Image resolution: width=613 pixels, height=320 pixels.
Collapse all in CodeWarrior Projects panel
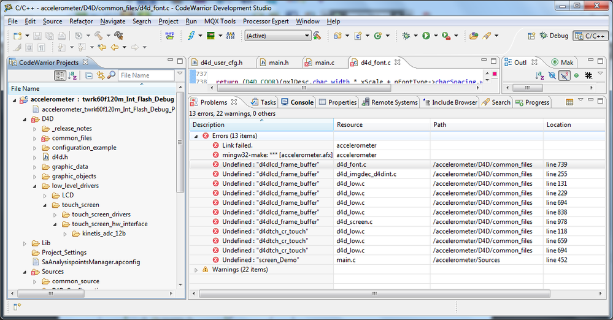pos(89,75)
